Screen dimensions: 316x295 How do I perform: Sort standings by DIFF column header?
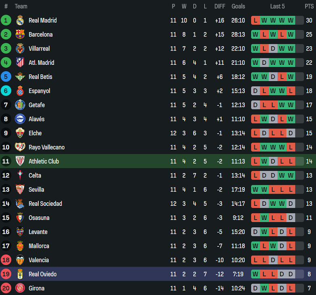coord(220,6)
